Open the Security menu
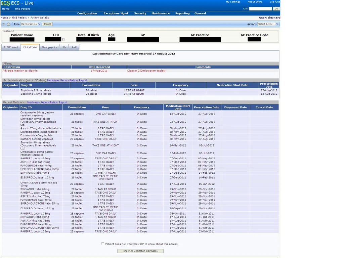The image size is (344, 258). click(x=140, y=13)
